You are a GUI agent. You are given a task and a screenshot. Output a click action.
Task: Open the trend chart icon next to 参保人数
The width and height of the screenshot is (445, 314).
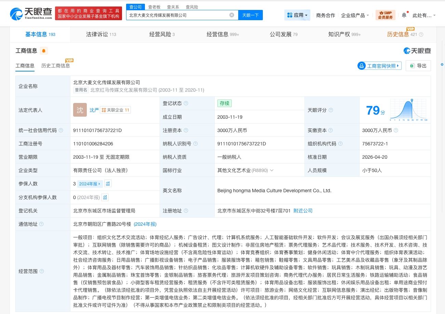point(108,184)
